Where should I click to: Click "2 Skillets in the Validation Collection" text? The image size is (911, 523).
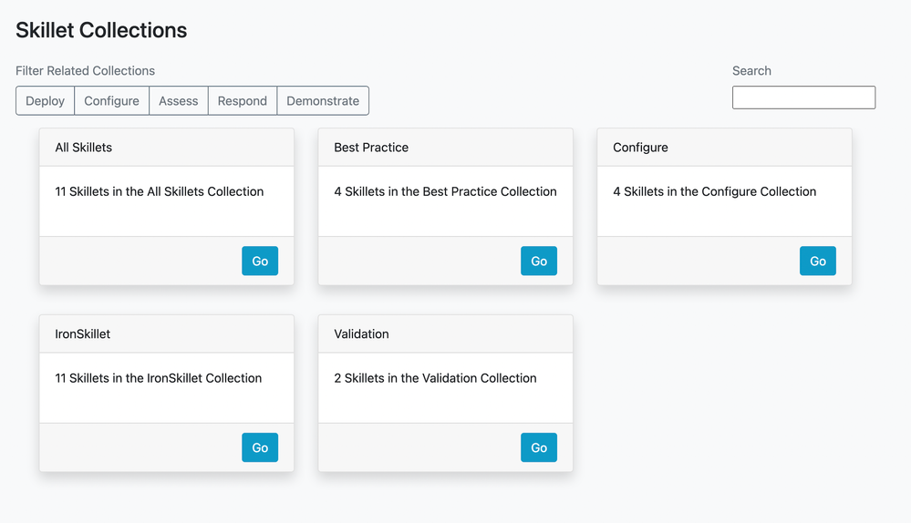coord(435,378)
